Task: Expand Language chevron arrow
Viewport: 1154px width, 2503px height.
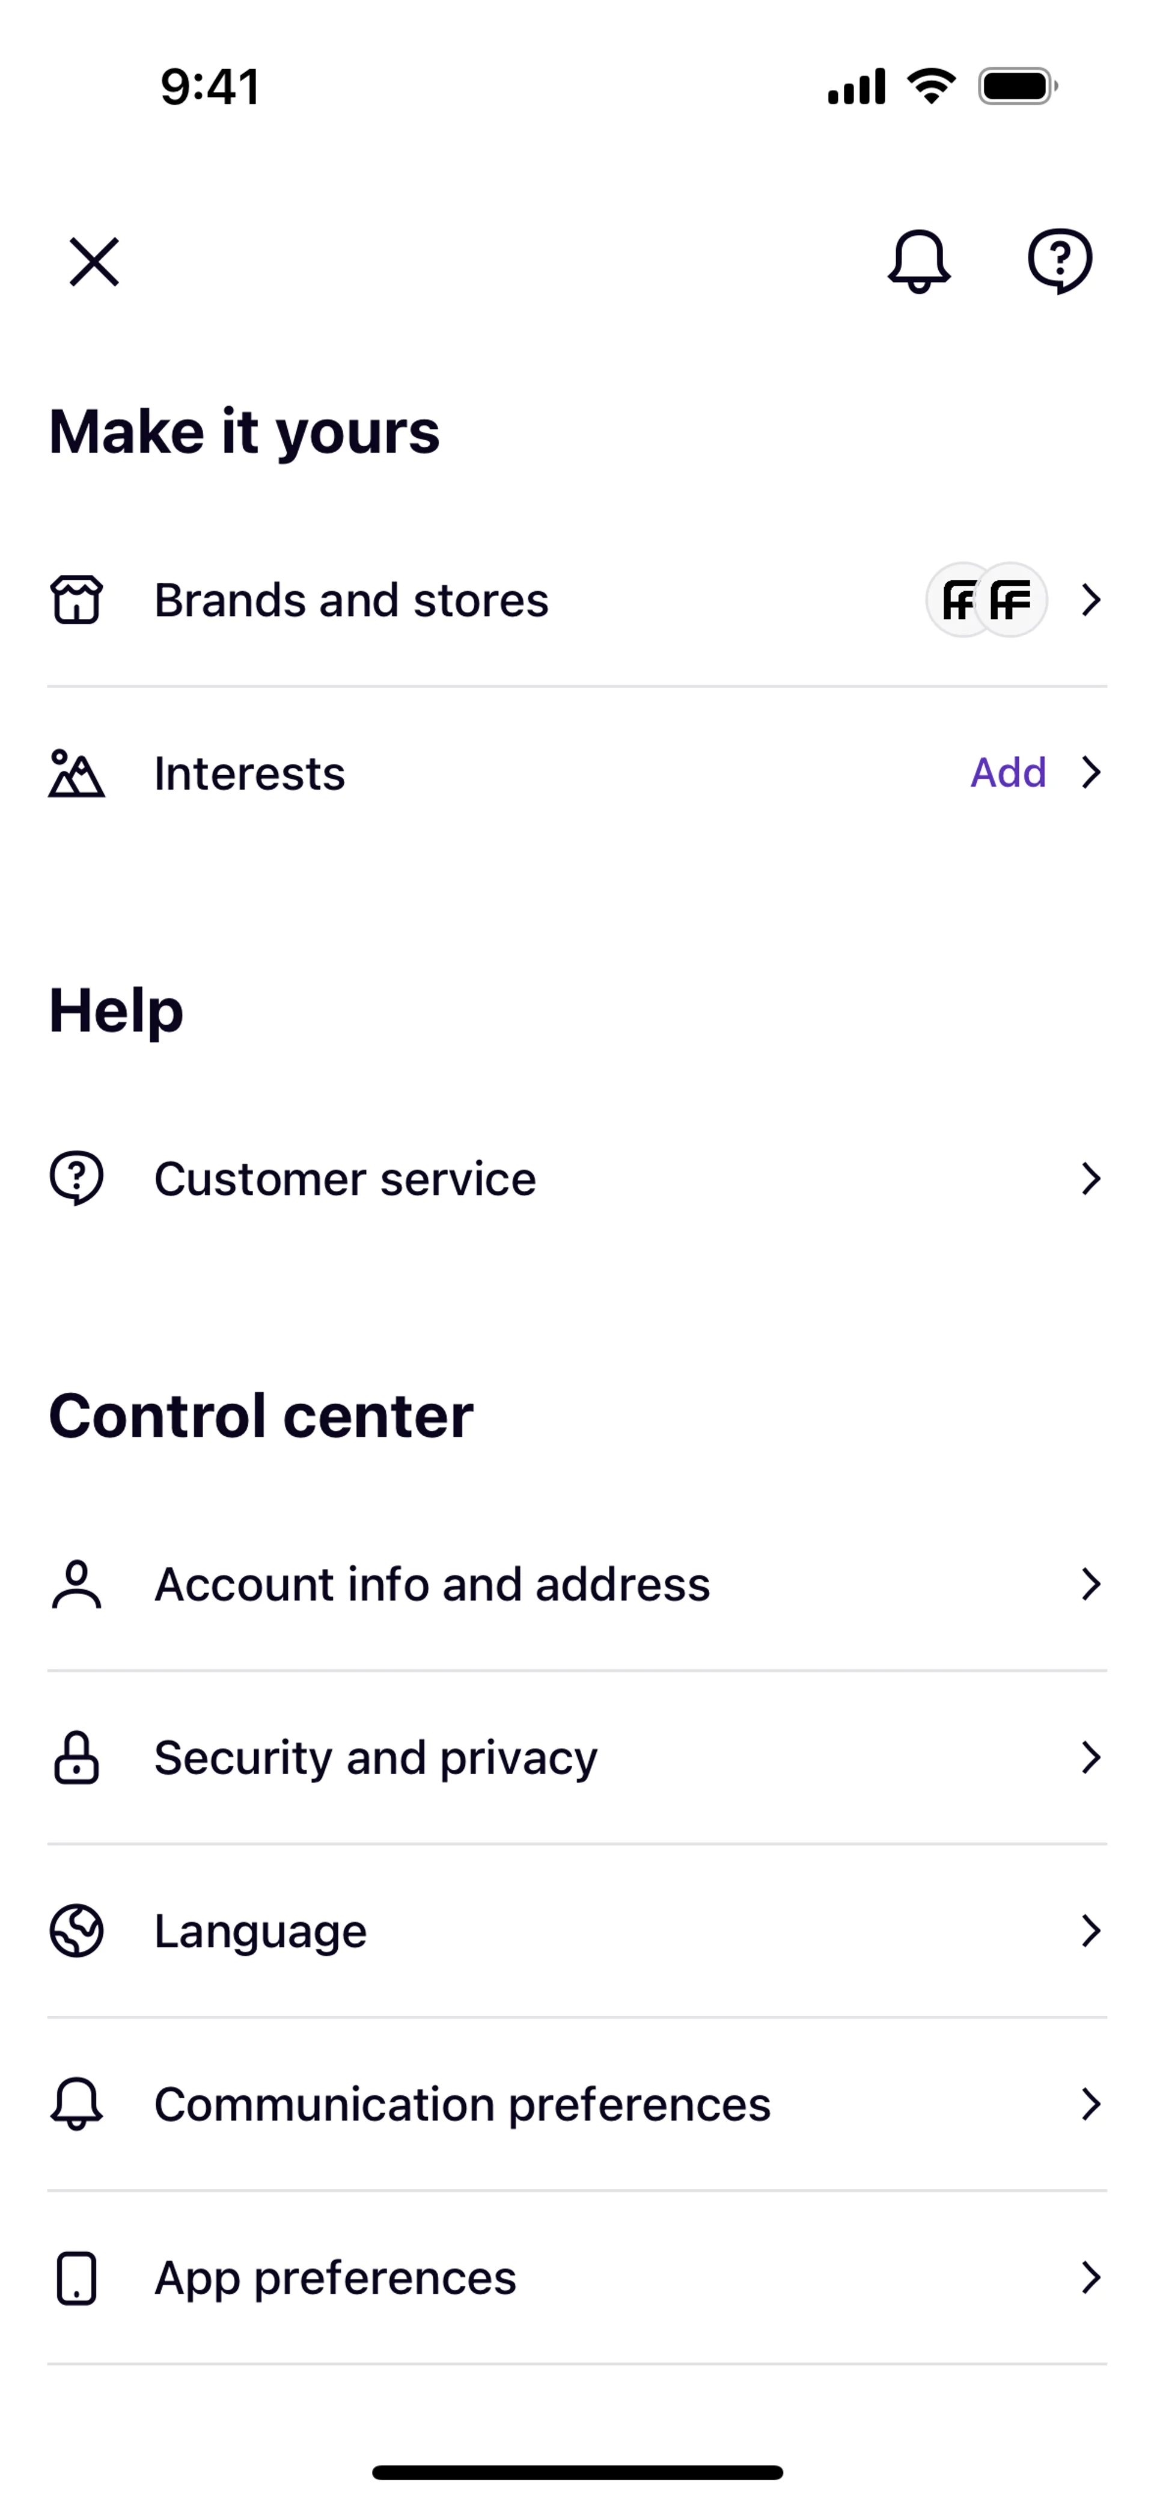Action: click(1091, 1930)
